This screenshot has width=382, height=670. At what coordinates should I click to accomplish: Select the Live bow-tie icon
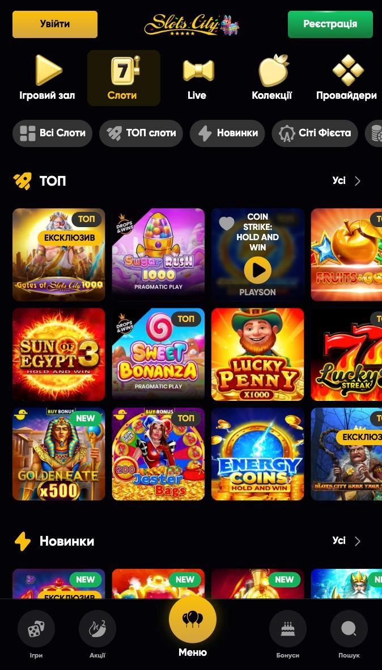click(x=198, y=70)
